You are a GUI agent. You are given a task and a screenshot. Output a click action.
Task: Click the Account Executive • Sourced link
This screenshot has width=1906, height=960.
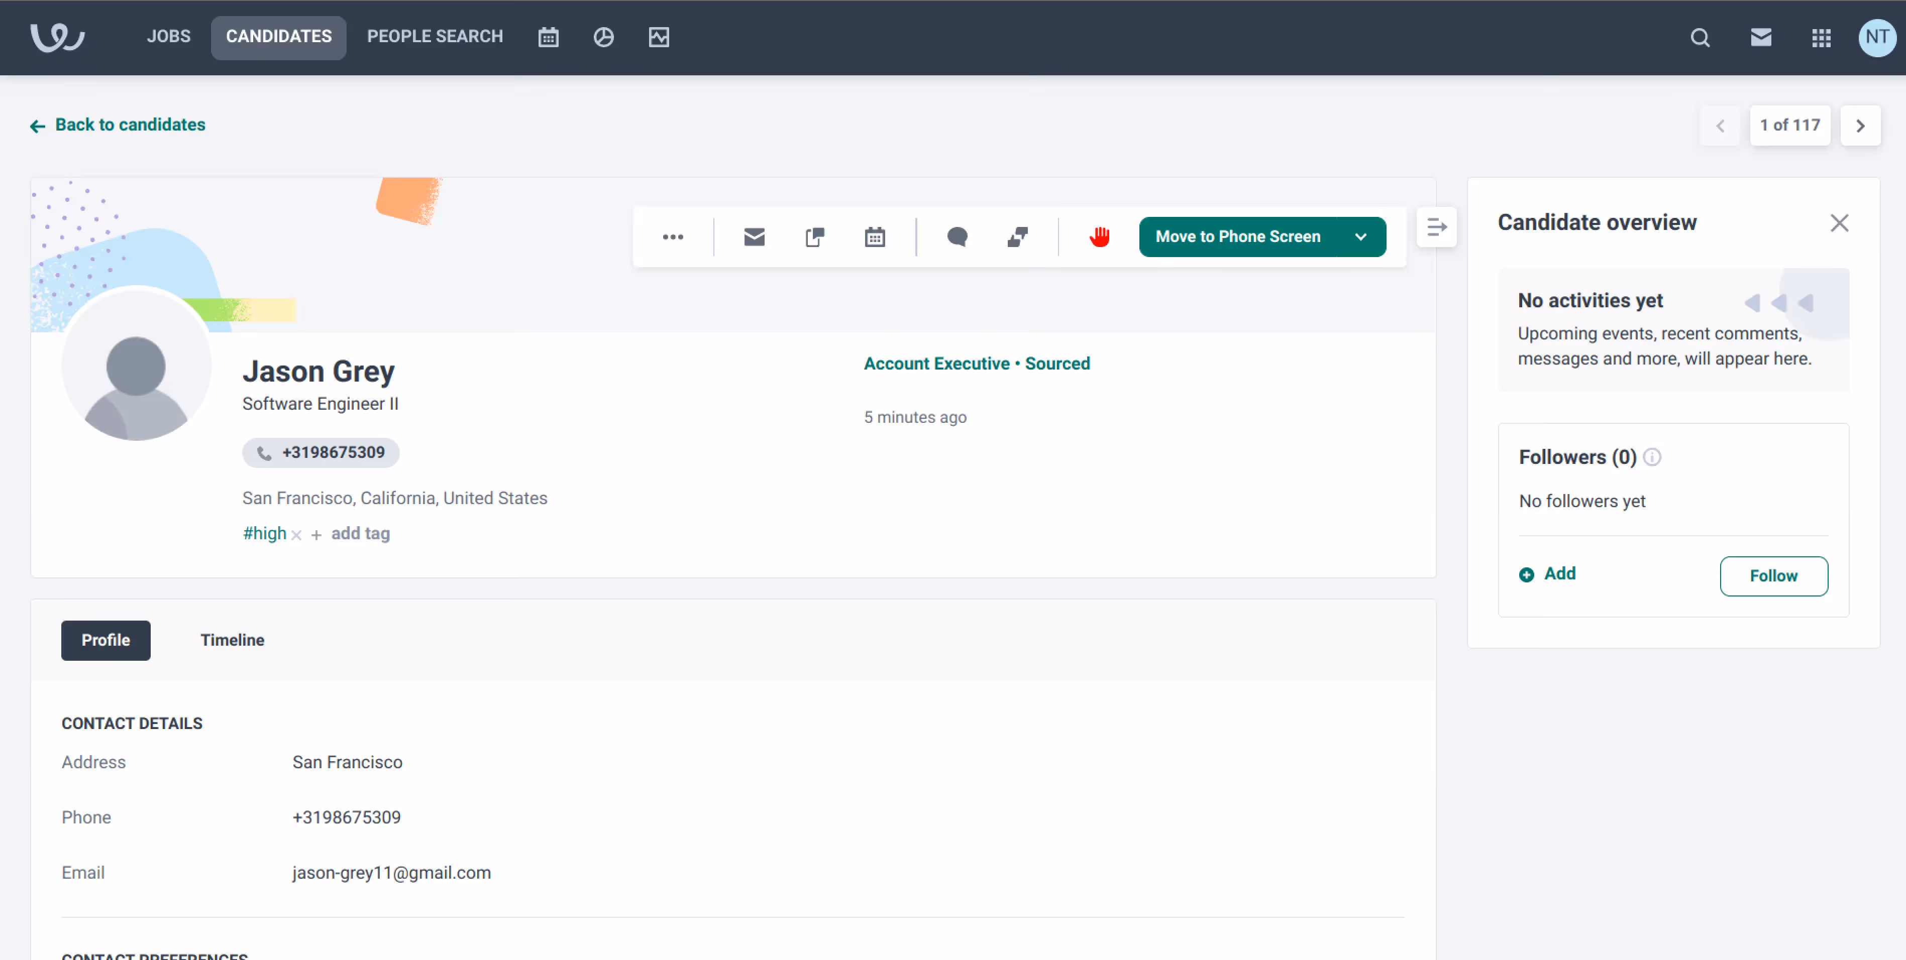977,364
